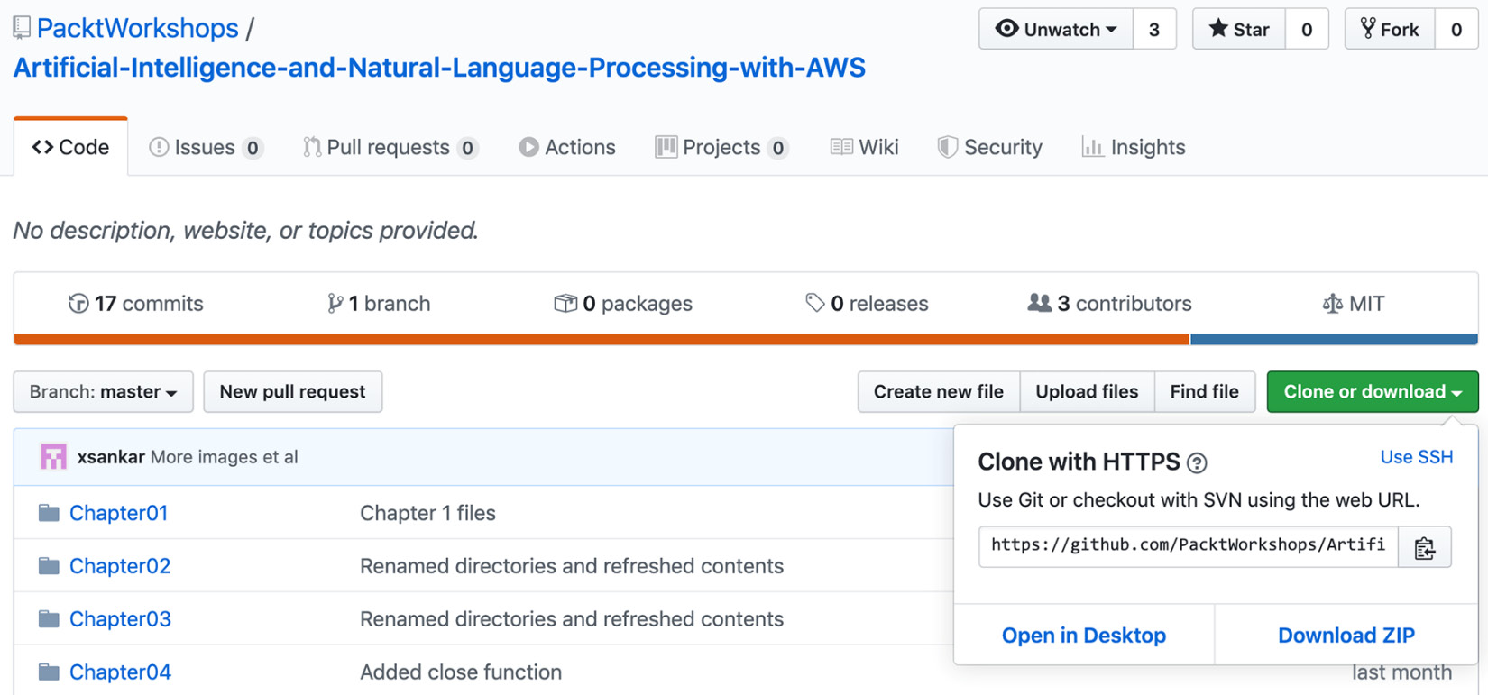Open the Artificial-Intelligence-and-Natural-Language-Processing-with-AWS repository link
This screenshot has width=1488, height=695.
439,68
